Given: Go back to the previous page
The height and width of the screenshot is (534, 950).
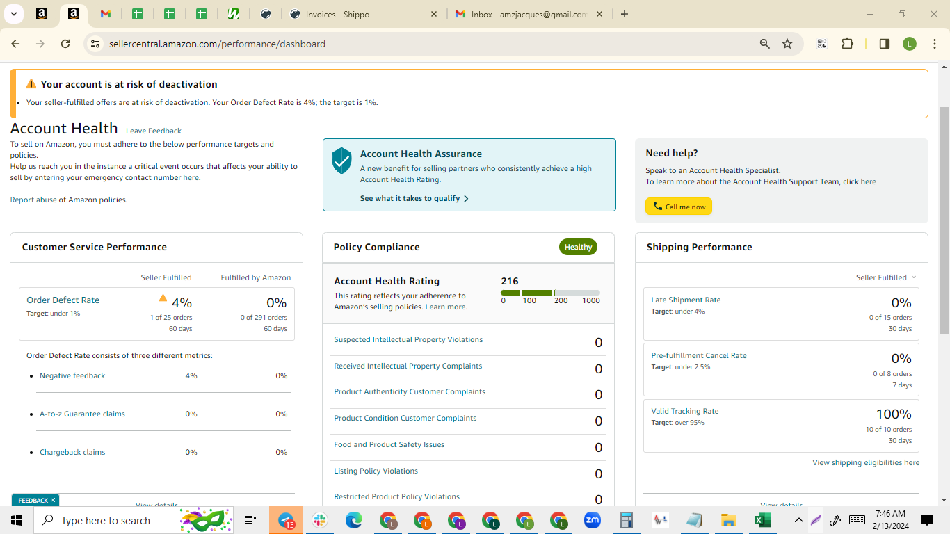Looking at the screenshot, I should tap(15, 44).
